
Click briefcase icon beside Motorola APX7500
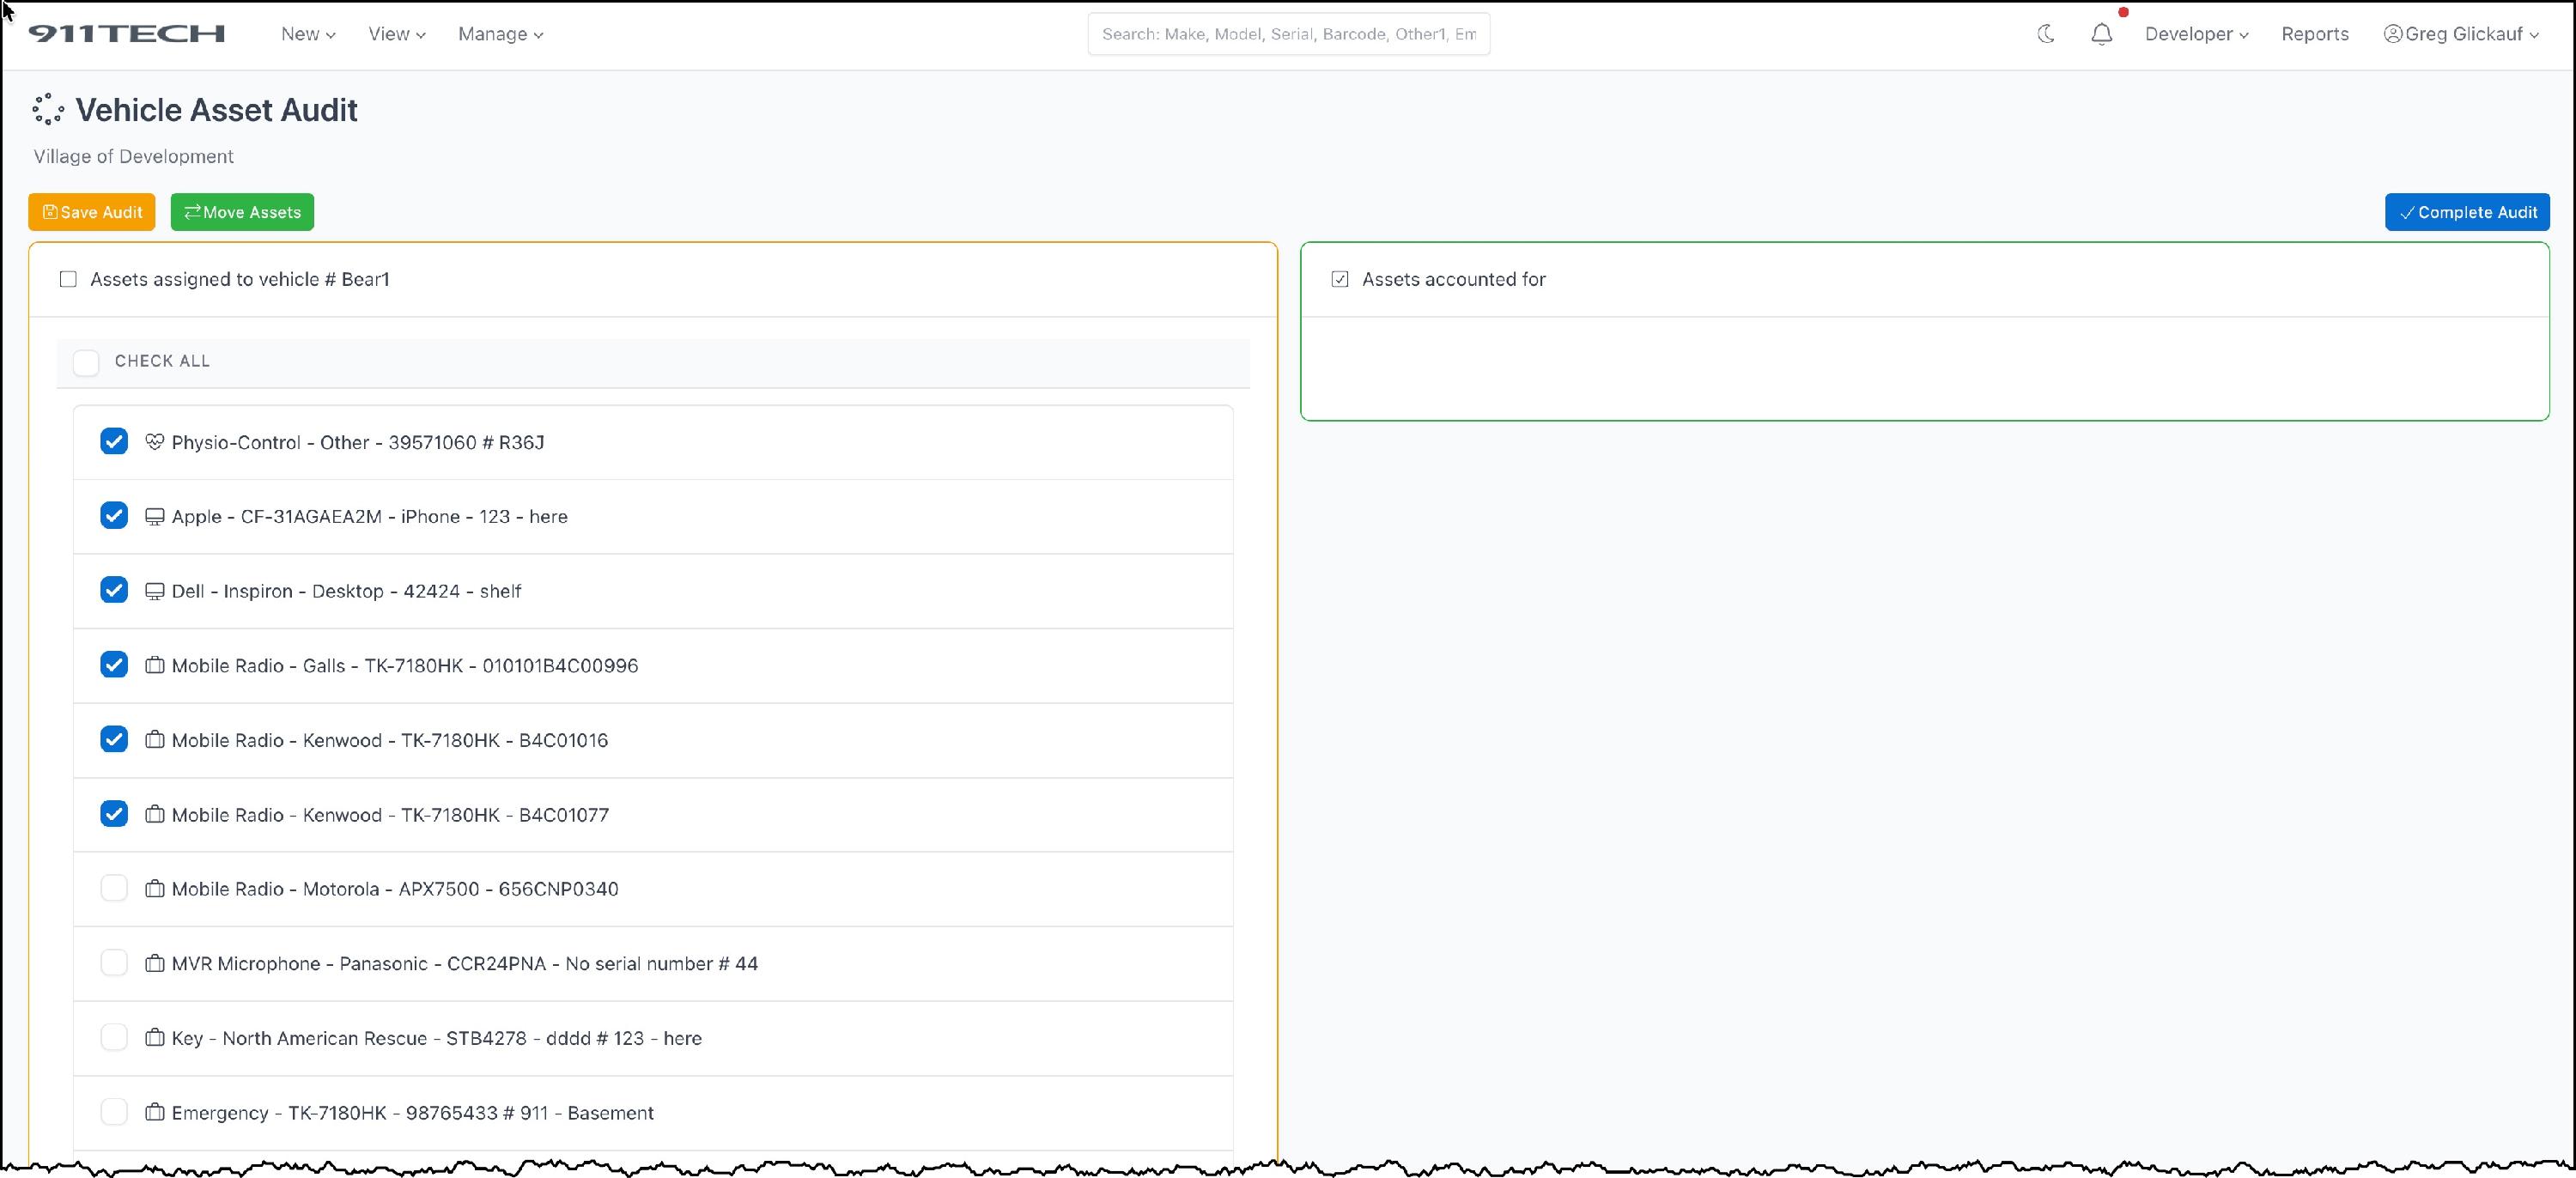(154, 889)
